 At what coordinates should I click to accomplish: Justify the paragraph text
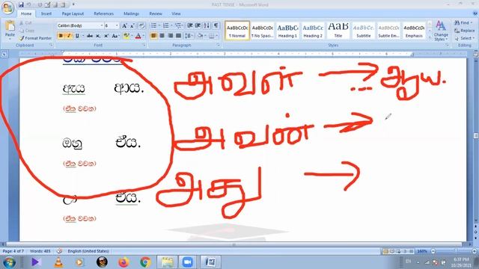[x=178, y=36]
